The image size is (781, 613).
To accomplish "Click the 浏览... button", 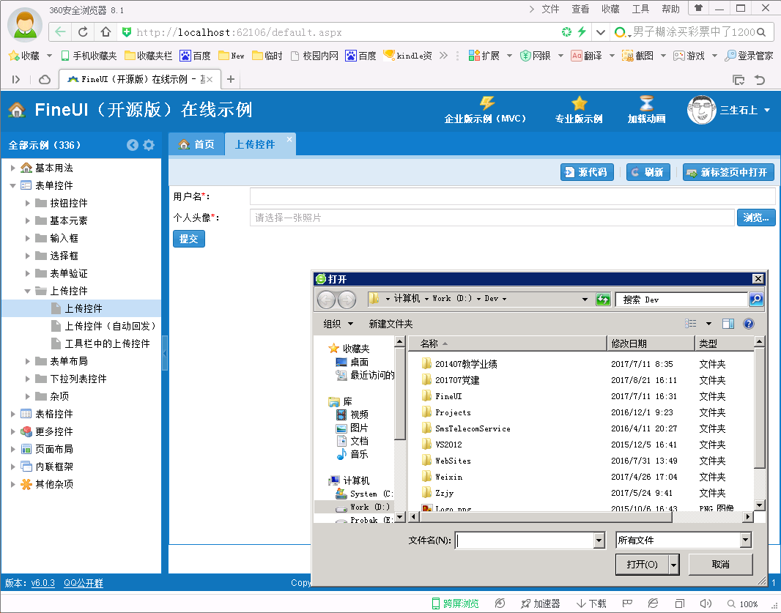I will [x=755, y=218].
